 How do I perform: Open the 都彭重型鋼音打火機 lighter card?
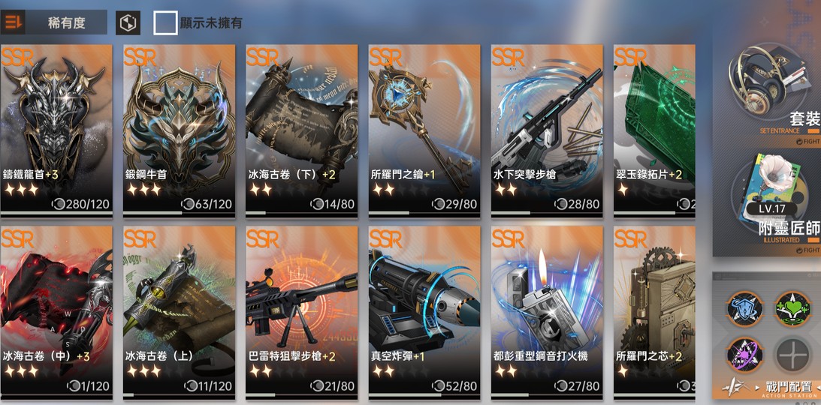547,312
